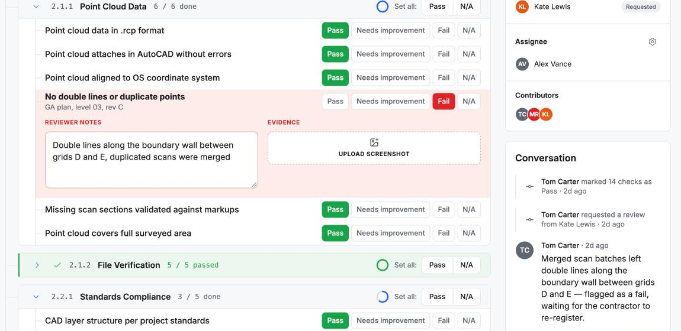Mark missing scan sections Needs improvement

click(x=390, y=210)
